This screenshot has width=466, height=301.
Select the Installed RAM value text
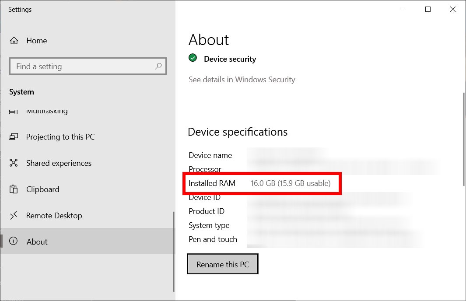[x=290, y=183]
